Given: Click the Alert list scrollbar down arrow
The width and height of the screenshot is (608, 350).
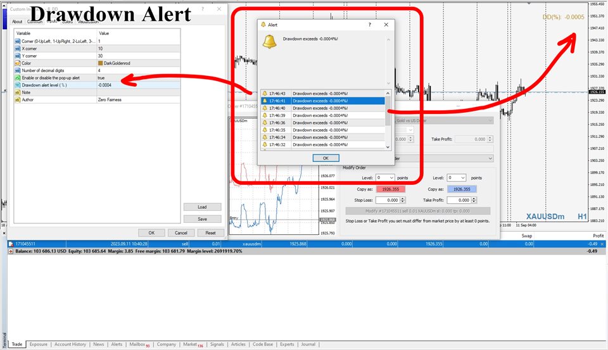Looking at the screenshot, I should coord(388,147).
